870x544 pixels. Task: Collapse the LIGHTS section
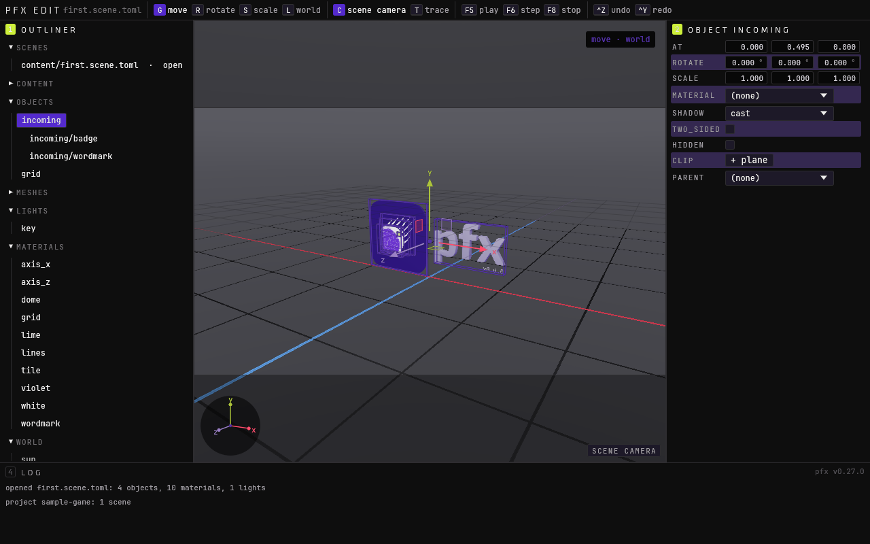click(11, 211)
